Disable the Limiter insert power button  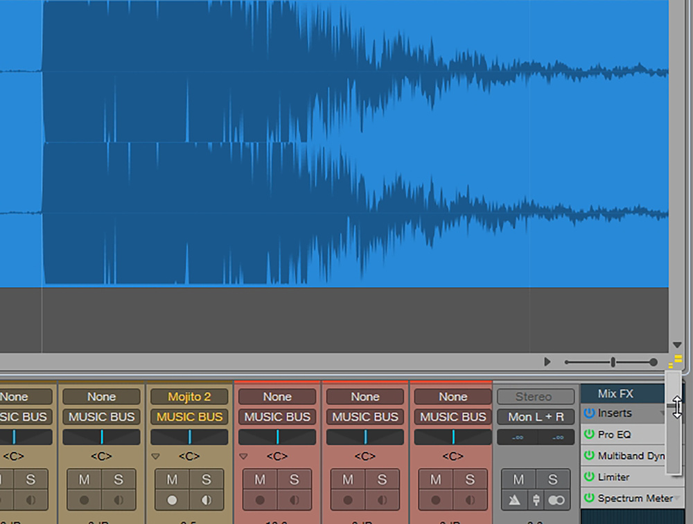click(x=589, y=477)
